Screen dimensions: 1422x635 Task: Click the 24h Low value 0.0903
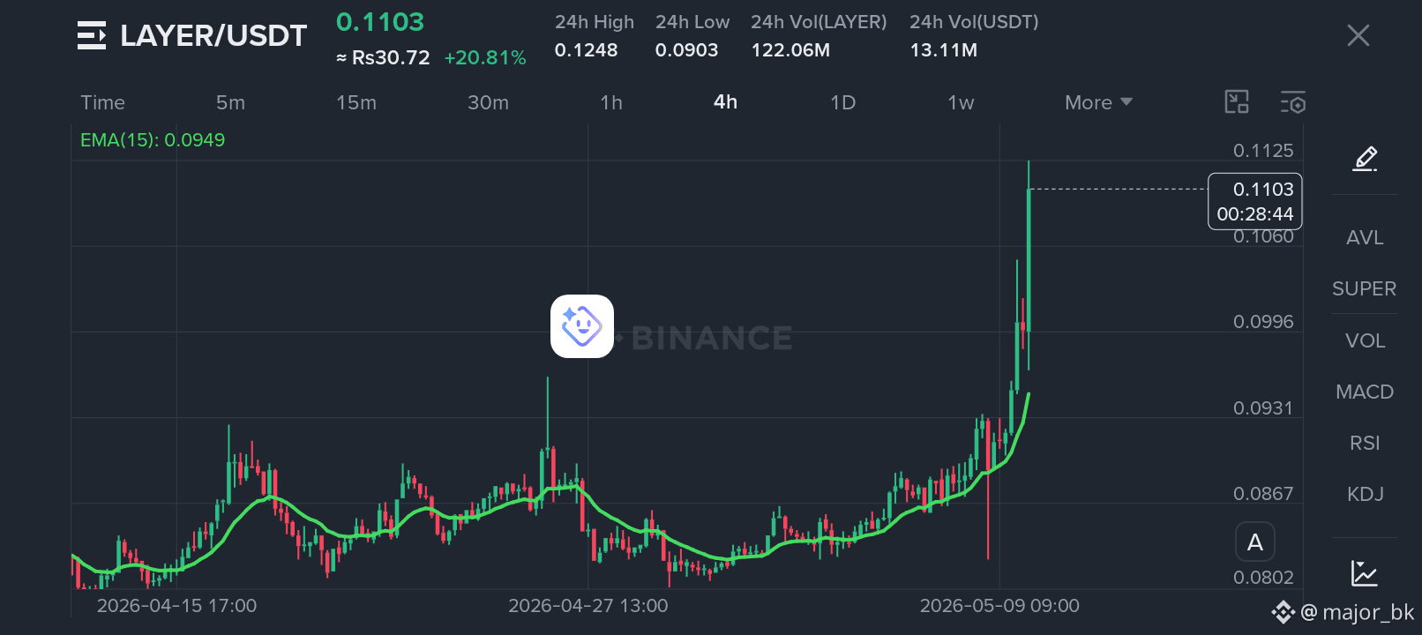[686, 50]
